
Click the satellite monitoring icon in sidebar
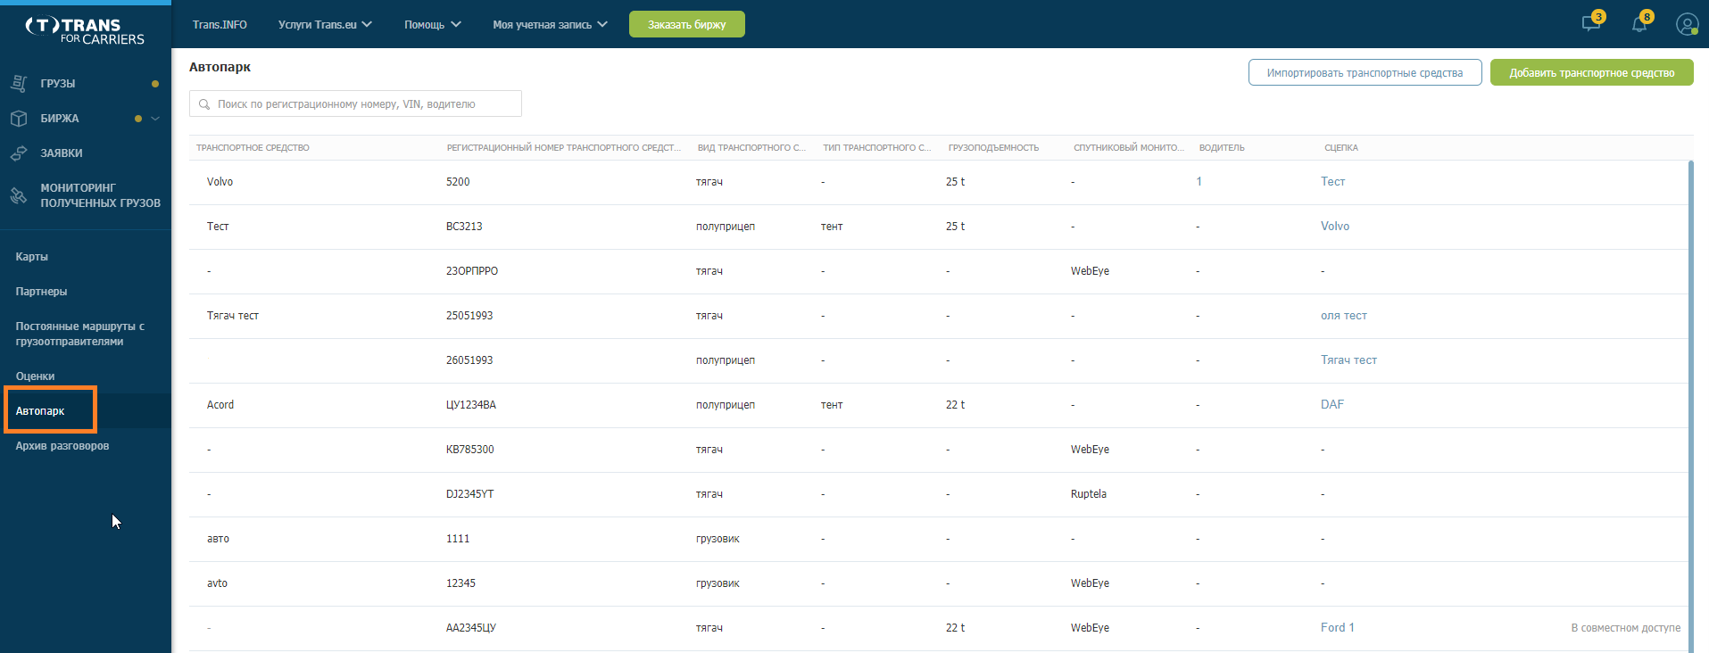(19, 195)
